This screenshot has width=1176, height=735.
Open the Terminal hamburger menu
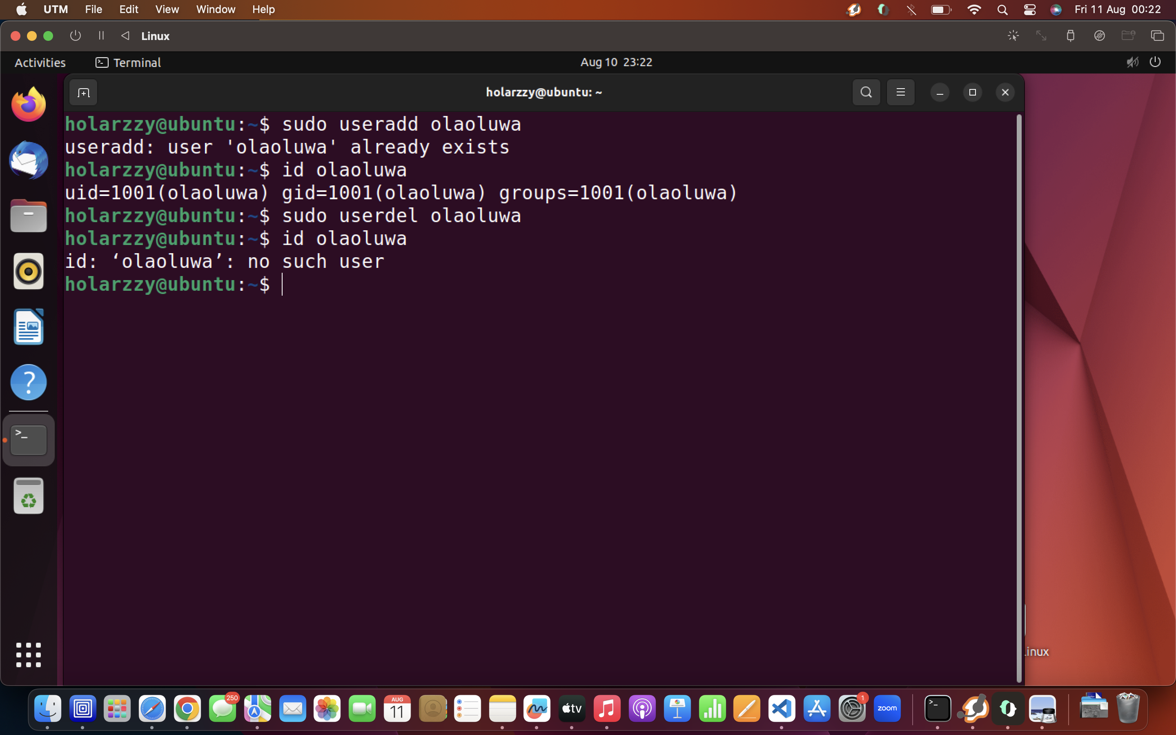coord(901,92)
